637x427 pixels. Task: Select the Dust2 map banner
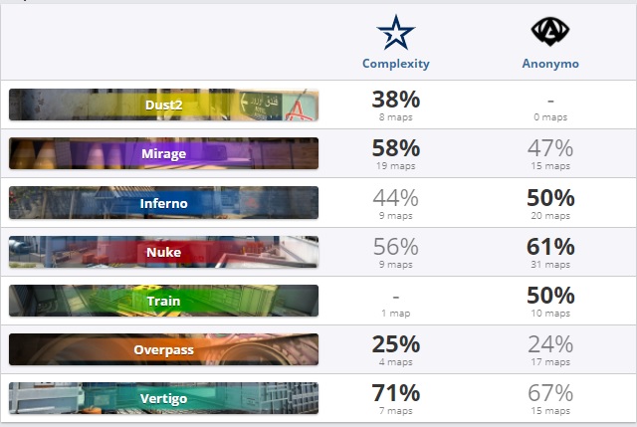tap(163, 105)
